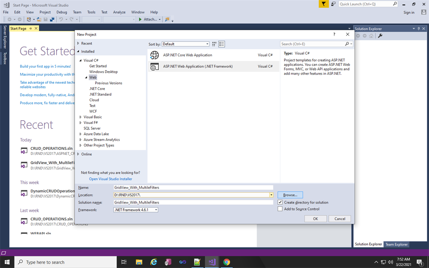Toggle auto-hide pin on Solution Explorer panel
Viewport: 429px width, 268px height.
point(419,28)
